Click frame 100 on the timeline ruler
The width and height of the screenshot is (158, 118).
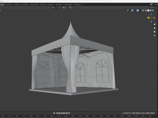coord(45,116)
